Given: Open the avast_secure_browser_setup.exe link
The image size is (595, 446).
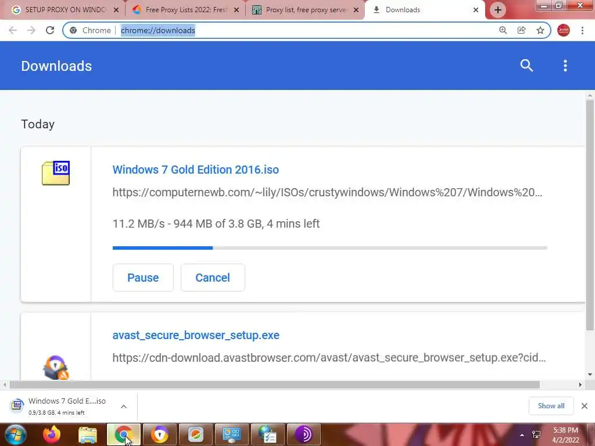Looking at the screenshot, I should click(196, 335).
